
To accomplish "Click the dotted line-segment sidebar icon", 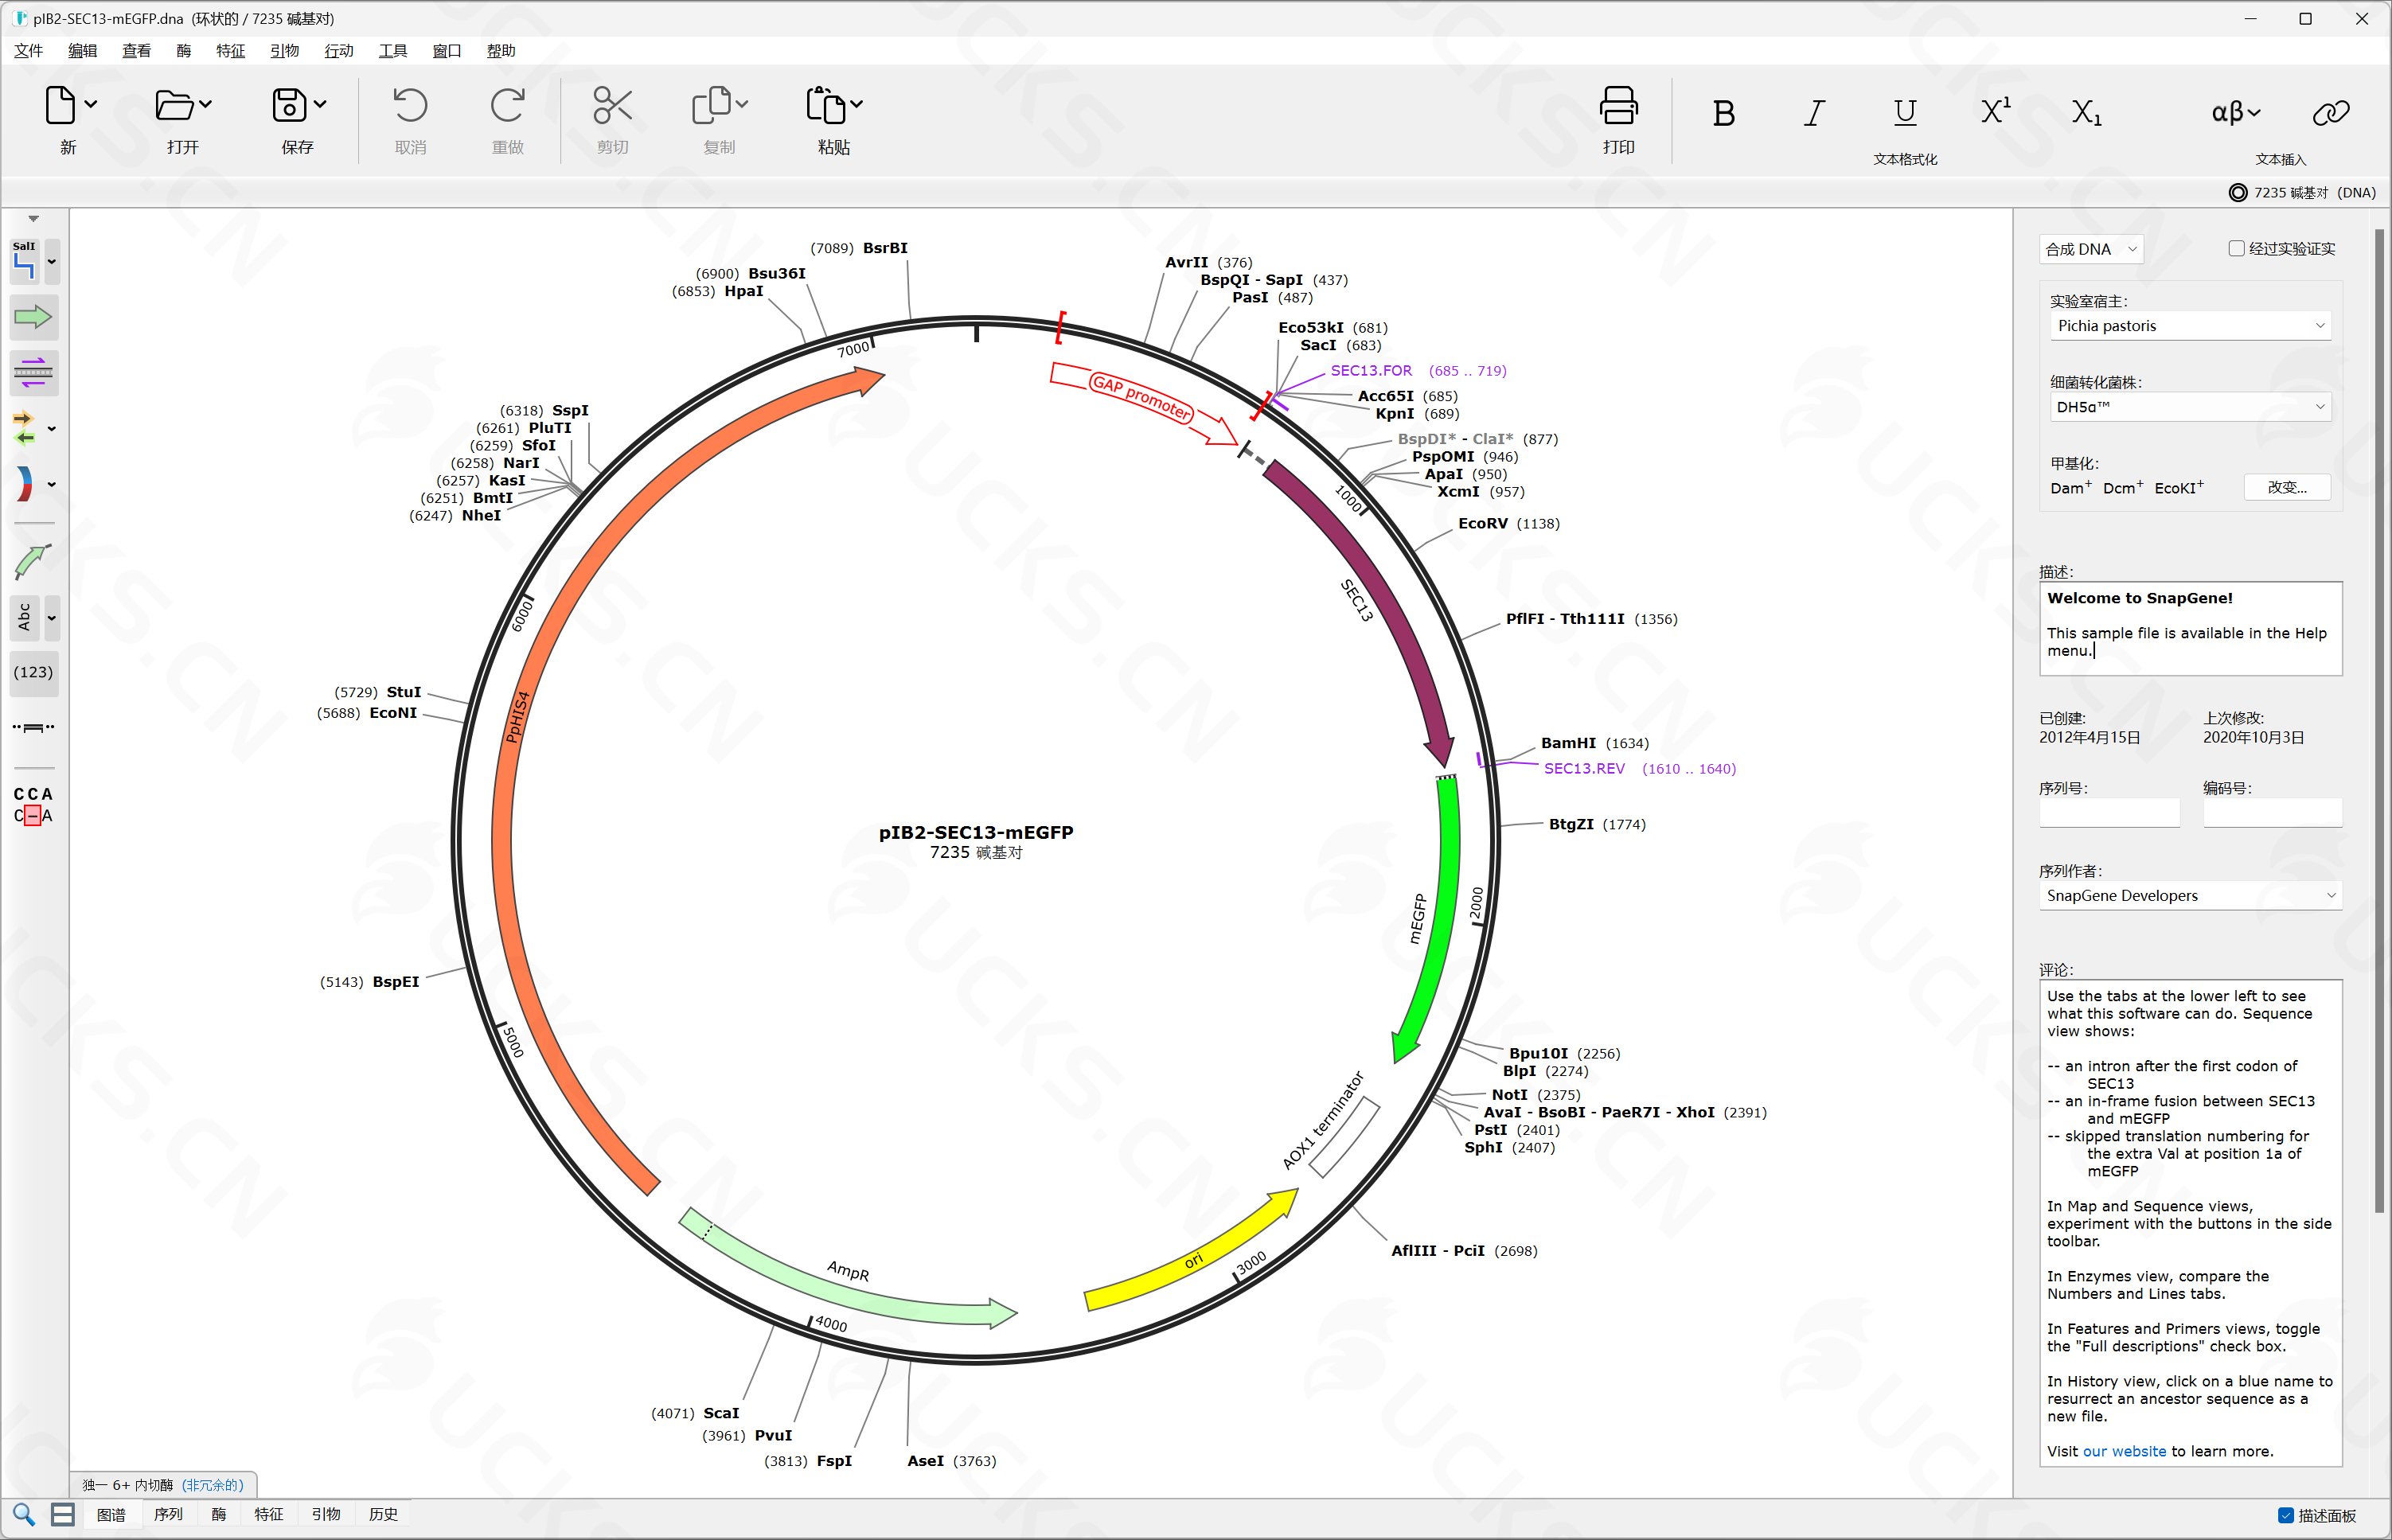I will point(33,727).
